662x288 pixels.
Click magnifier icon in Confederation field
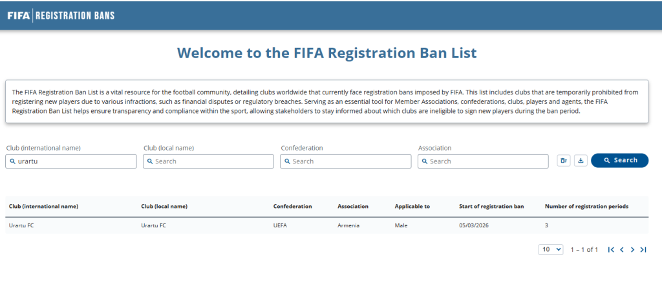pyautogui.click(x=288, y=161)
